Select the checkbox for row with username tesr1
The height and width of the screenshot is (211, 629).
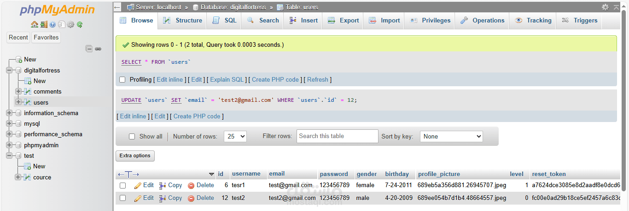pyautogui.click(x=123, y=186)
